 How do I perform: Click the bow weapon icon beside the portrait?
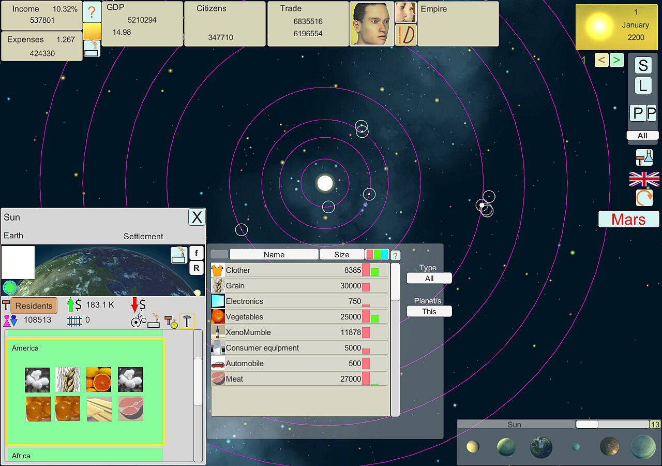406,35
